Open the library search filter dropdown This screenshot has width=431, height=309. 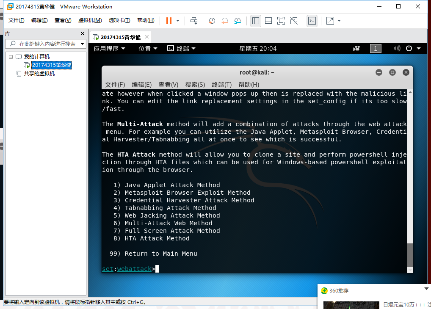tap(82, 44)
